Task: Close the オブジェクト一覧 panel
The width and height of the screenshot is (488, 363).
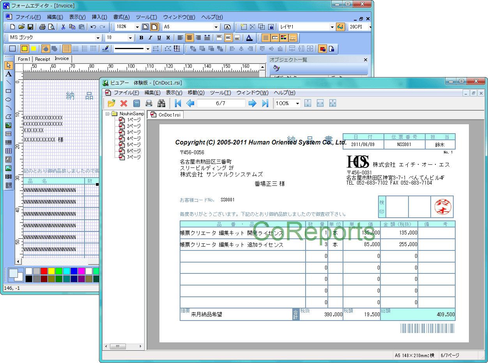Action: (366, 60)
